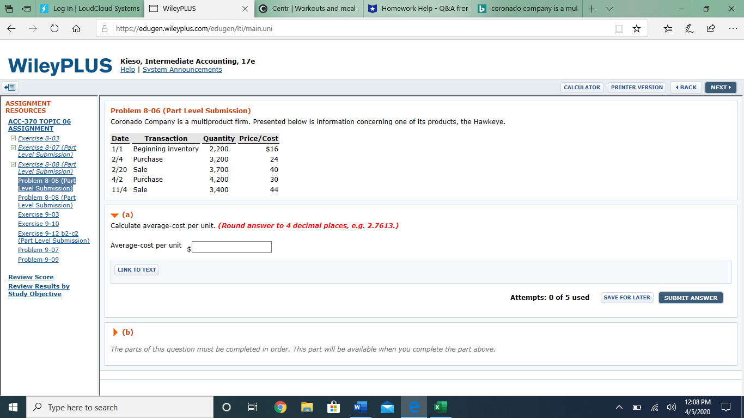Open Word from the taskbar
The image size is (744, 418).
tap(360, 407)
